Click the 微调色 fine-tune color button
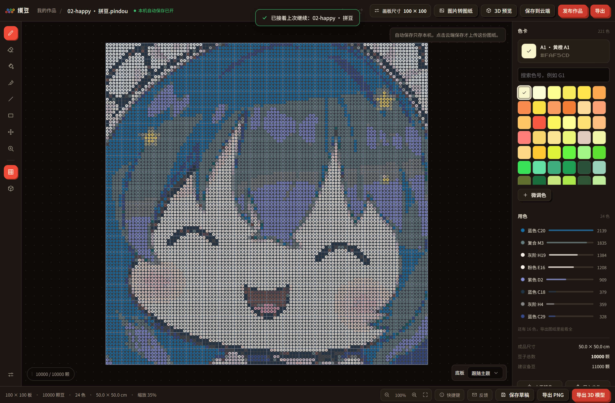Viewport: 615px width, 403px height. tap(534, 195)
